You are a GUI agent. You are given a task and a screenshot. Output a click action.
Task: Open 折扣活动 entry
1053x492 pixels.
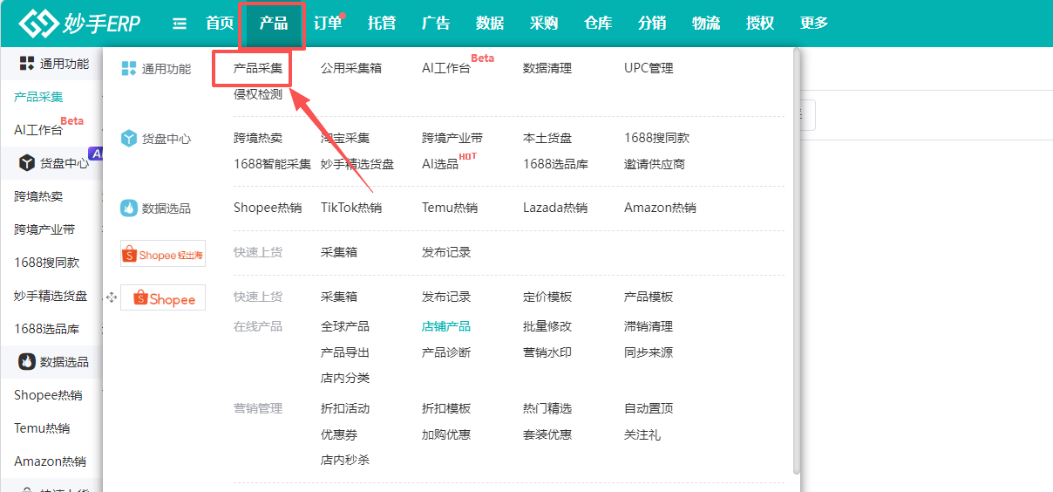[345, 408]
